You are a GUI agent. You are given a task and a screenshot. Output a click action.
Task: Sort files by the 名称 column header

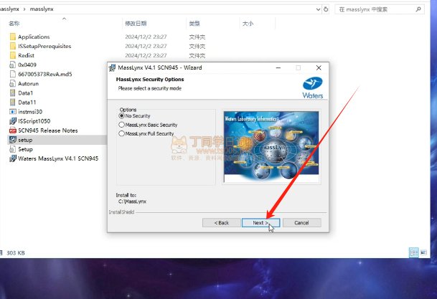[14, 24]
